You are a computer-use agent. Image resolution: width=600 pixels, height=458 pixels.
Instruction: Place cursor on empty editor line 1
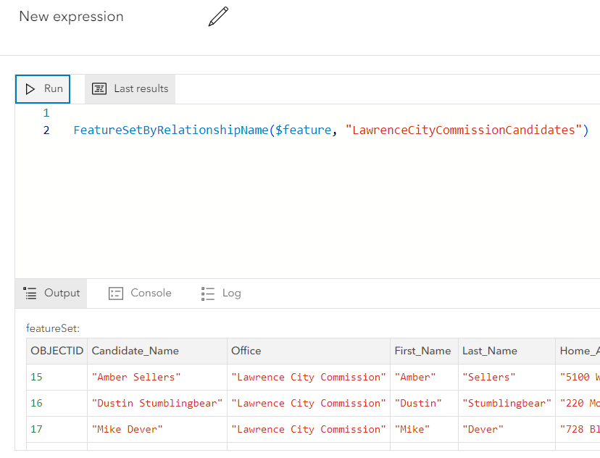point(217,113)
